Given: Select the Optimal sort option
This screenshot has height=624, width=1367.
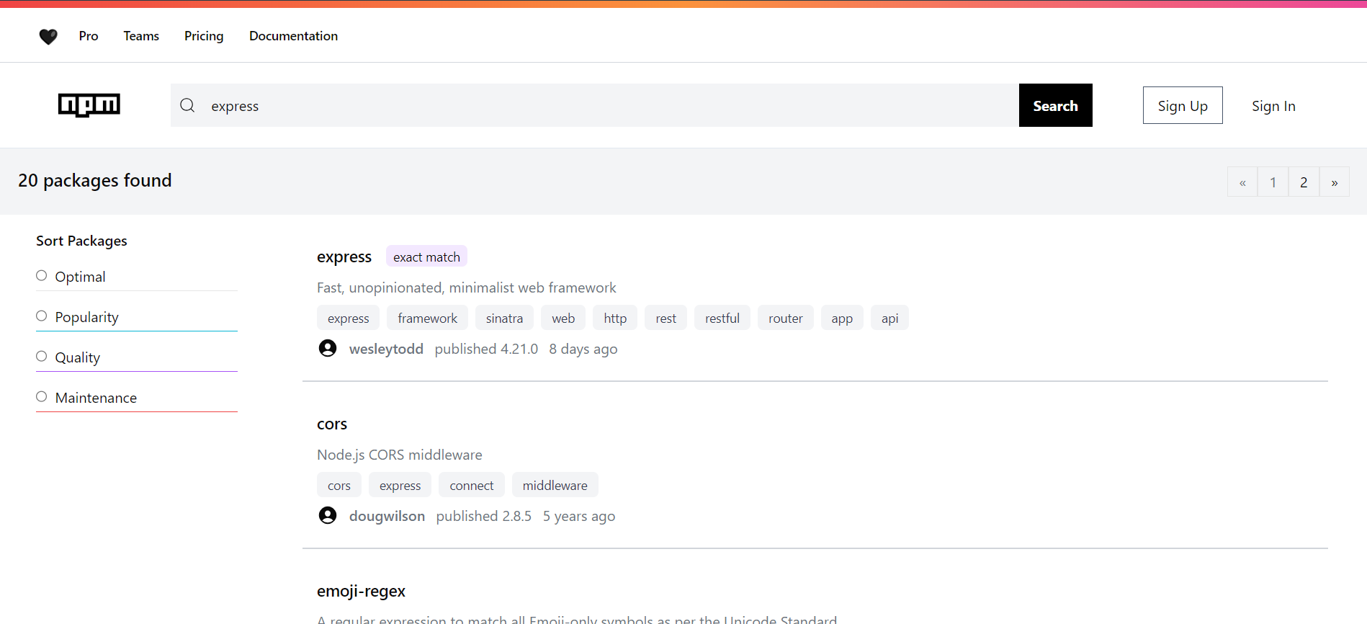Looking at the screenshot, I should pyautogui.click(x=42, y=276).
